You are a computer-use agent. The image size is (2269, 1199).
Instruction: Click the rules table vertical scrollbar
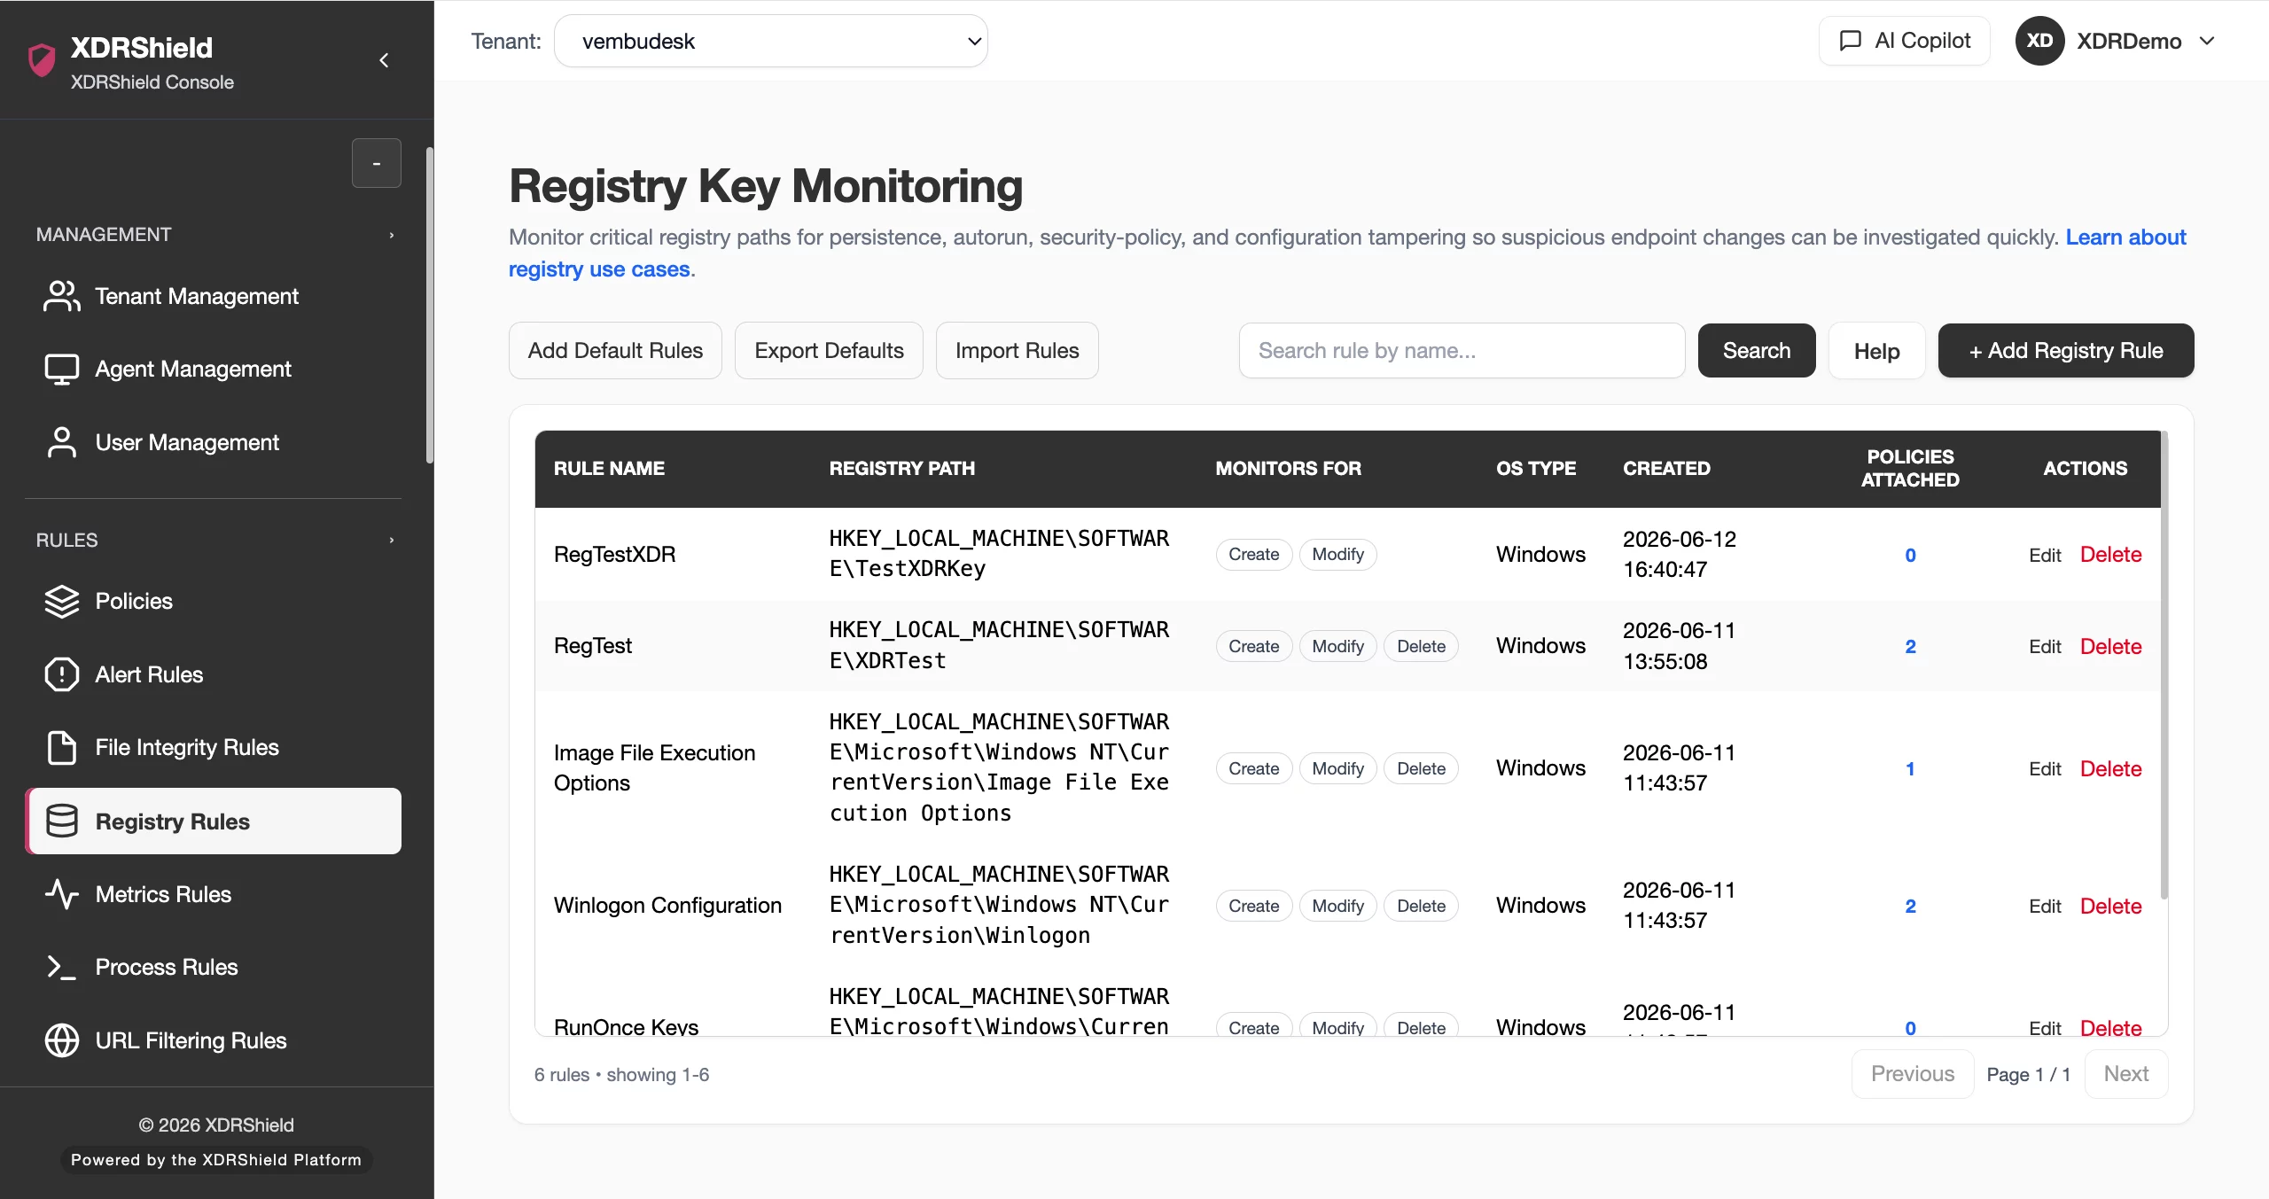(x=2164, y=665)
